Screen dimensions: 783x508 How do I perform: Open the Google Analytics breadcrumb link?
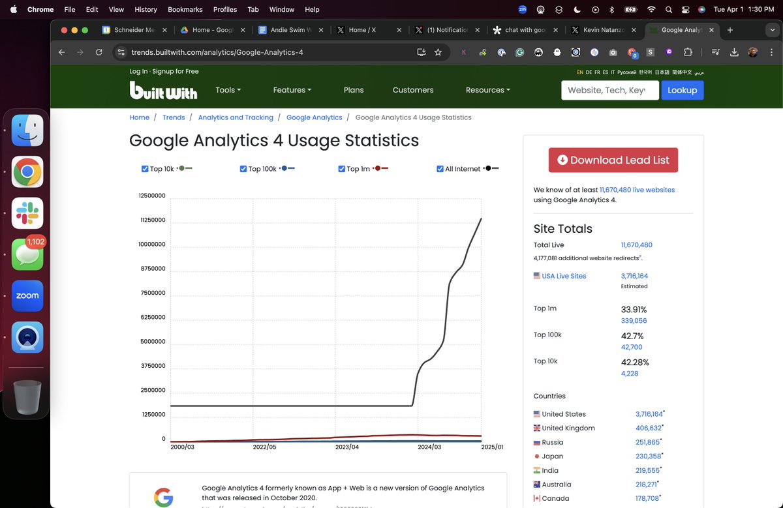[315, 117]
